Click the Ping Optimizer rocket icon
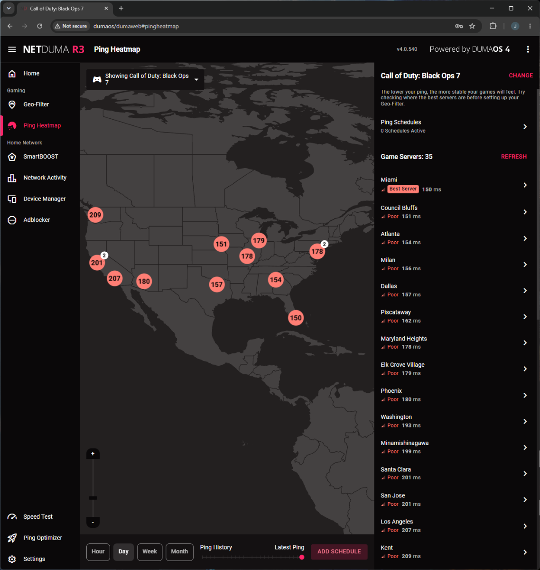Viewport: 540px width, 570px height. point(12,538)
